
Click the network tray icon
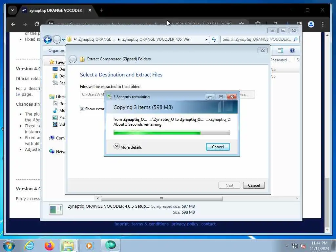(295, 246)
